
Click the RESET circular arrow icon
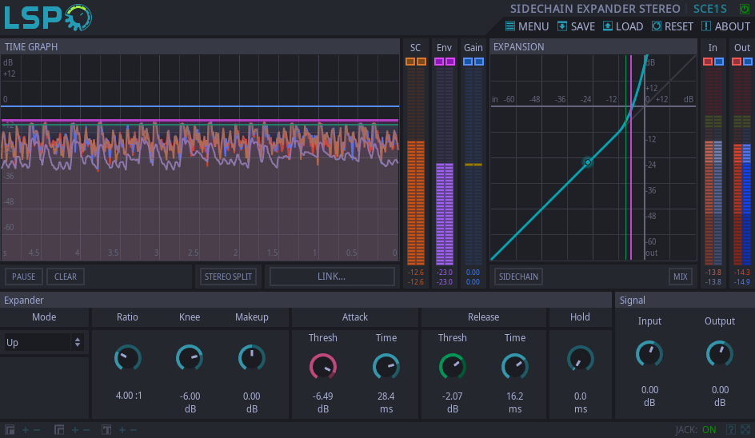tap(657, 26)
